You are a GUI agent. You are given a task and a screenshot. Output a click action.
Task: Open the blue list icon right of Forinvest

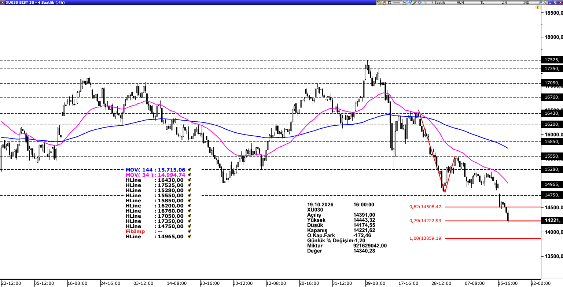(x=404, y=3)
